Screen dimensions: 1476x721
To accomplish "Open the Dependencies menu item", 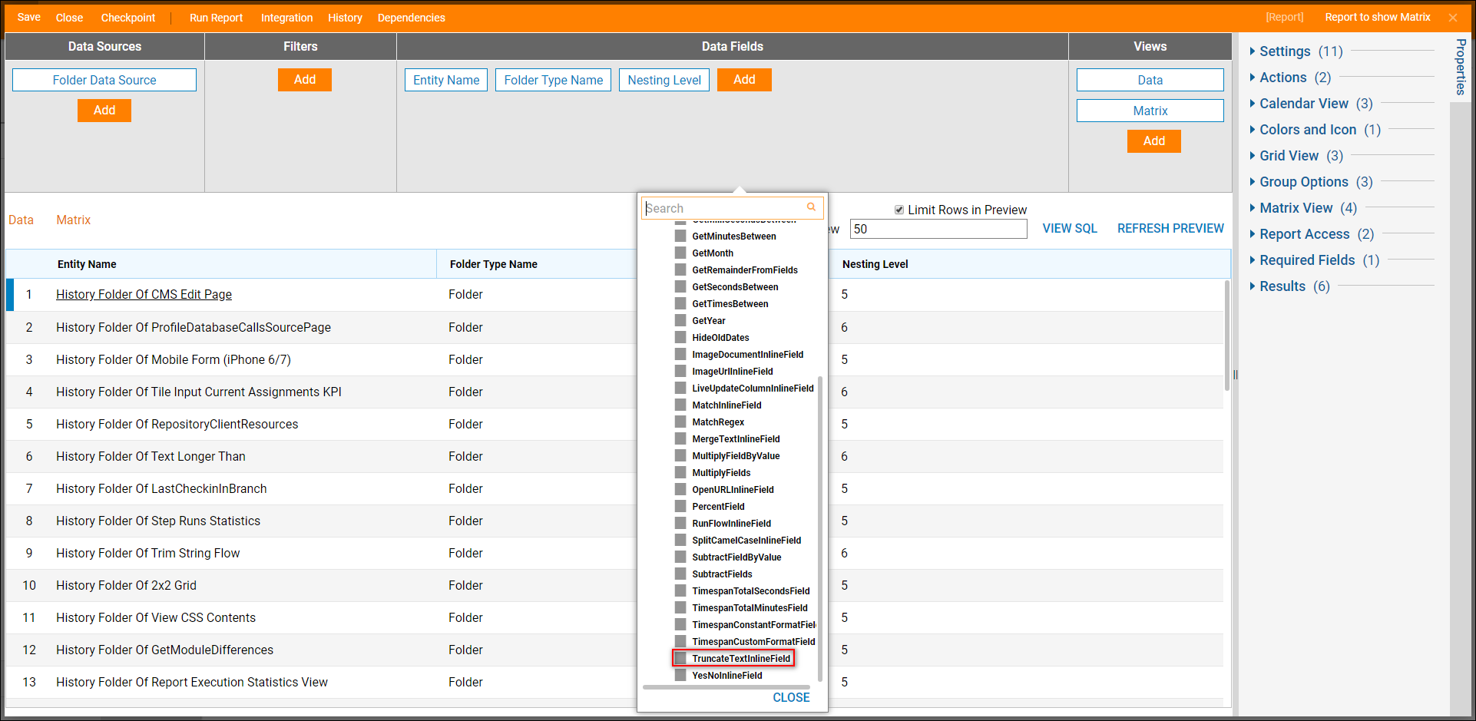I will tap(411, 18).
